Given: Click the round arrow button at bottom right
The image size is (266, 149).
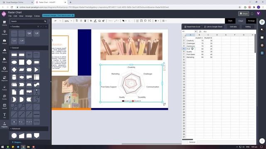Looking at the screenshot, I should click(262, 141).
